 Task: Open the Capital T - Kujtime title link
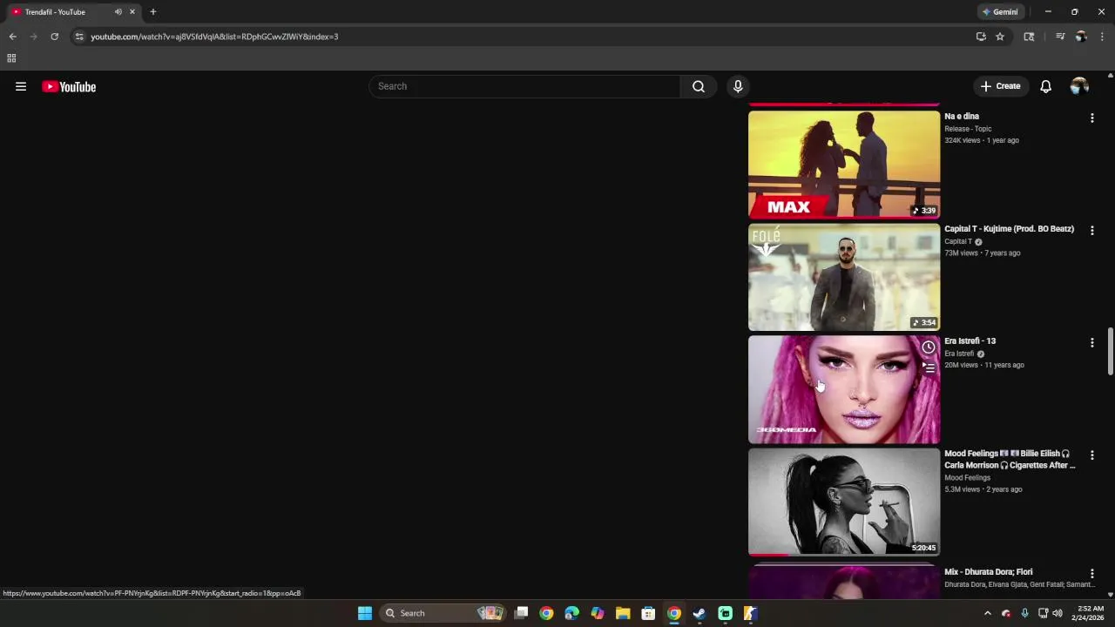pyautogui.click(x=1009, y=229)
